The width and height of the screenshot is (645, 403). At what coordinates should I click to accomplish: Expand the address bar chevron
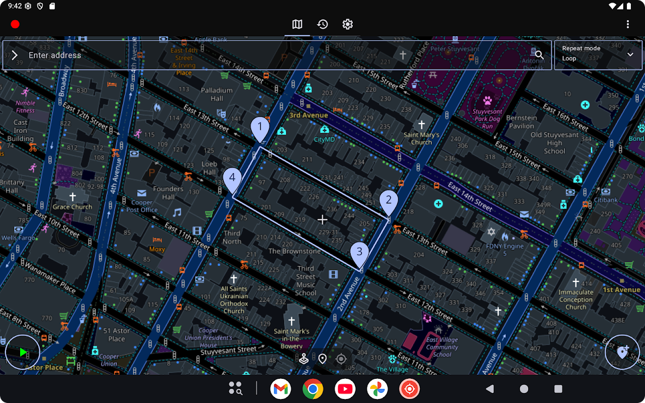15,55
